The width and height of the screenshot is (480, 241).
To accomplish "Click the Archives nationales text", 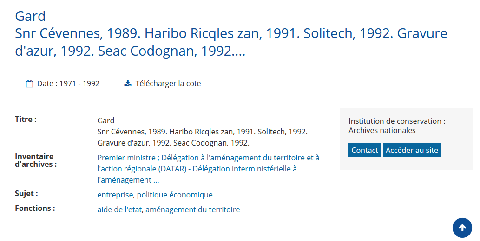I will tap(382, 131).
